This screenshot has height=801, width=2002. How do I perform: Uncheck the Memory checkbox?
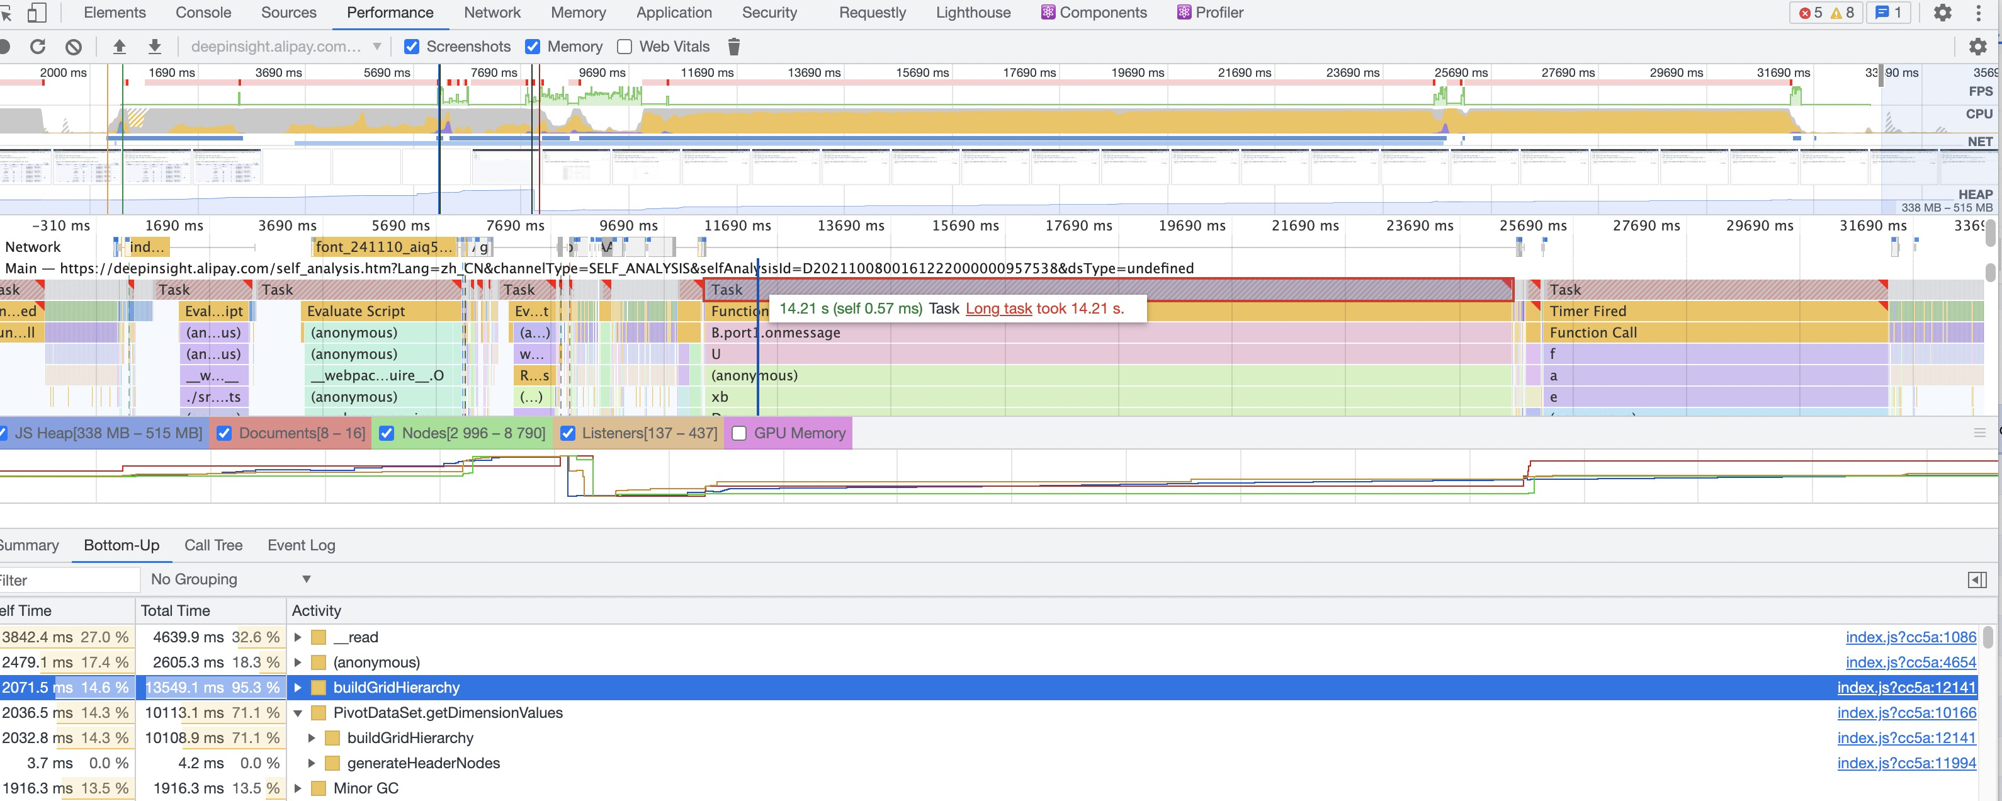[x=533, y=47]
